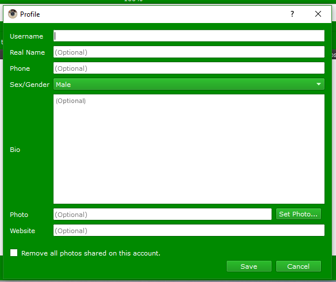The width and height of the screenshot is (336, 282).
Task: Open the Sex/Gender combo box showing Male
Action: [x=189, y=84]
